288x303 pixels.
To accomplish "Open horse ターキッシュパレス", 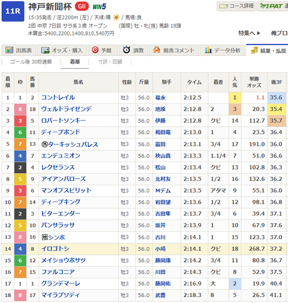I will tap(73, 144).
